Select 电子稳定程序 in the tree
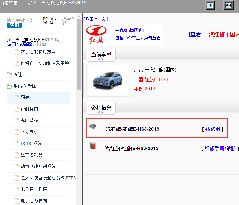This screenshot has height=205, width=239. point(34,189)
